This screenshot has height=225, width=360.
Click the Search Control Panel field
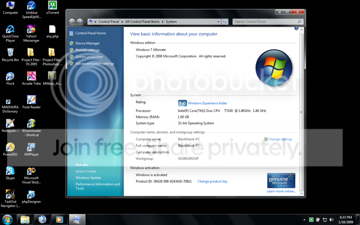268,21
